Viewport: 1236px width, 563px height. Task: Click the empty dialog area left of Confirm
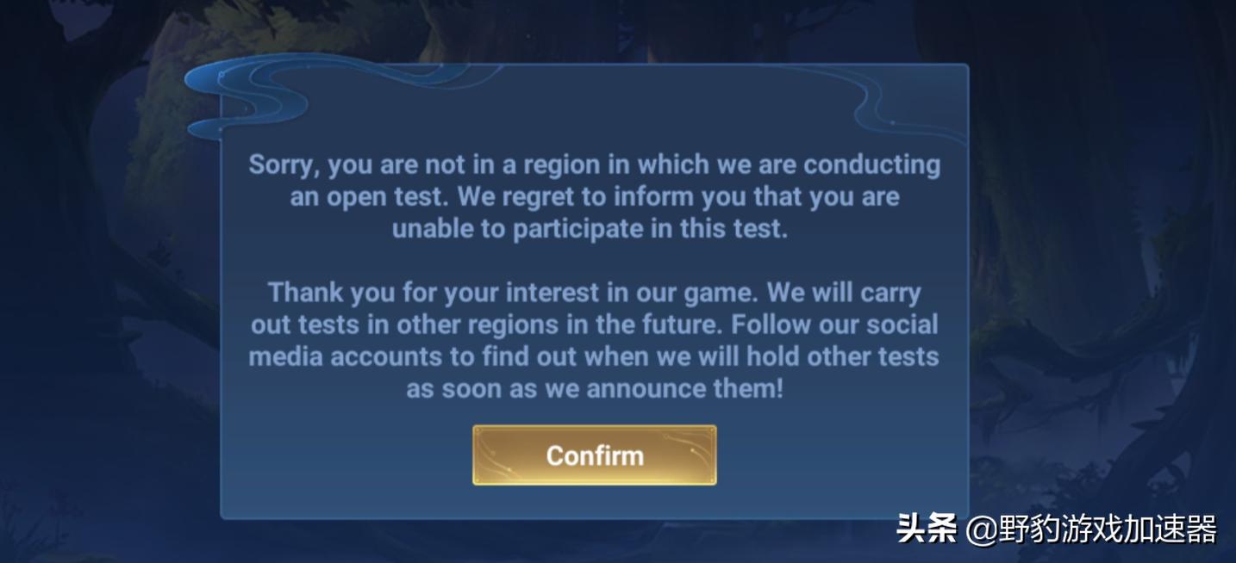tap(345, 455)
